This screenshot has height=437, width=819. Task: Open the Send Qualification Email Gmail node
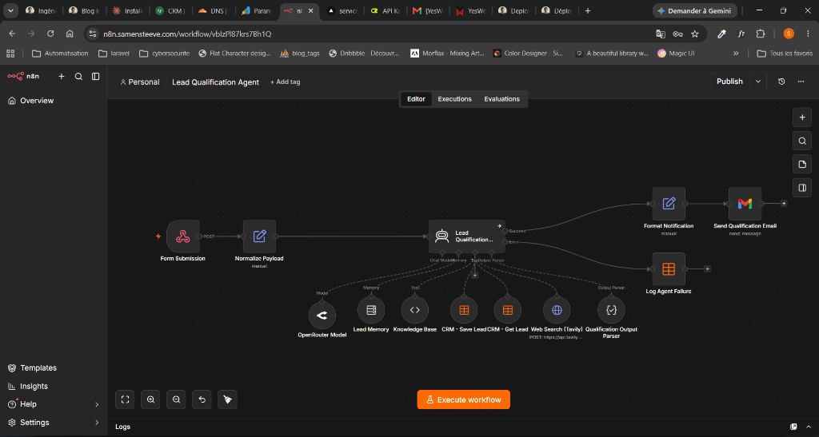click(x=745, y=204)
